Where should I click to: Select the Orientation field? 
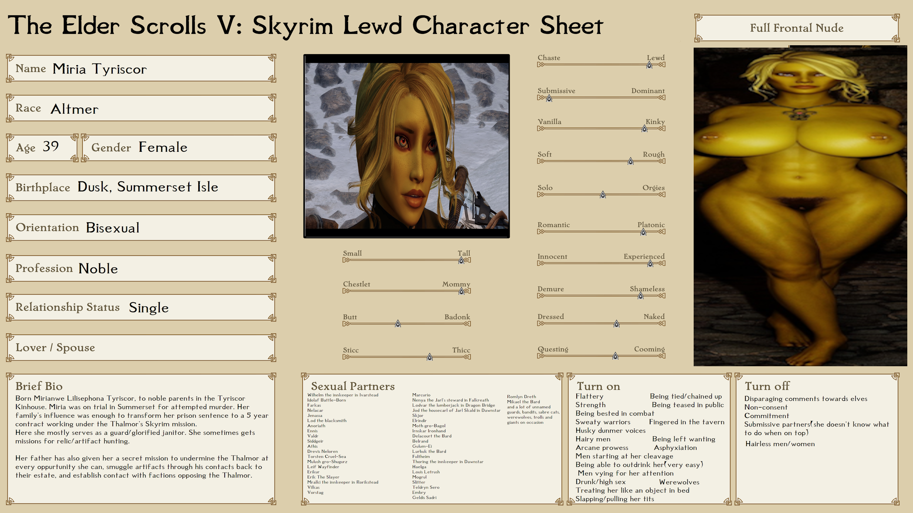[x=141, y=228]
